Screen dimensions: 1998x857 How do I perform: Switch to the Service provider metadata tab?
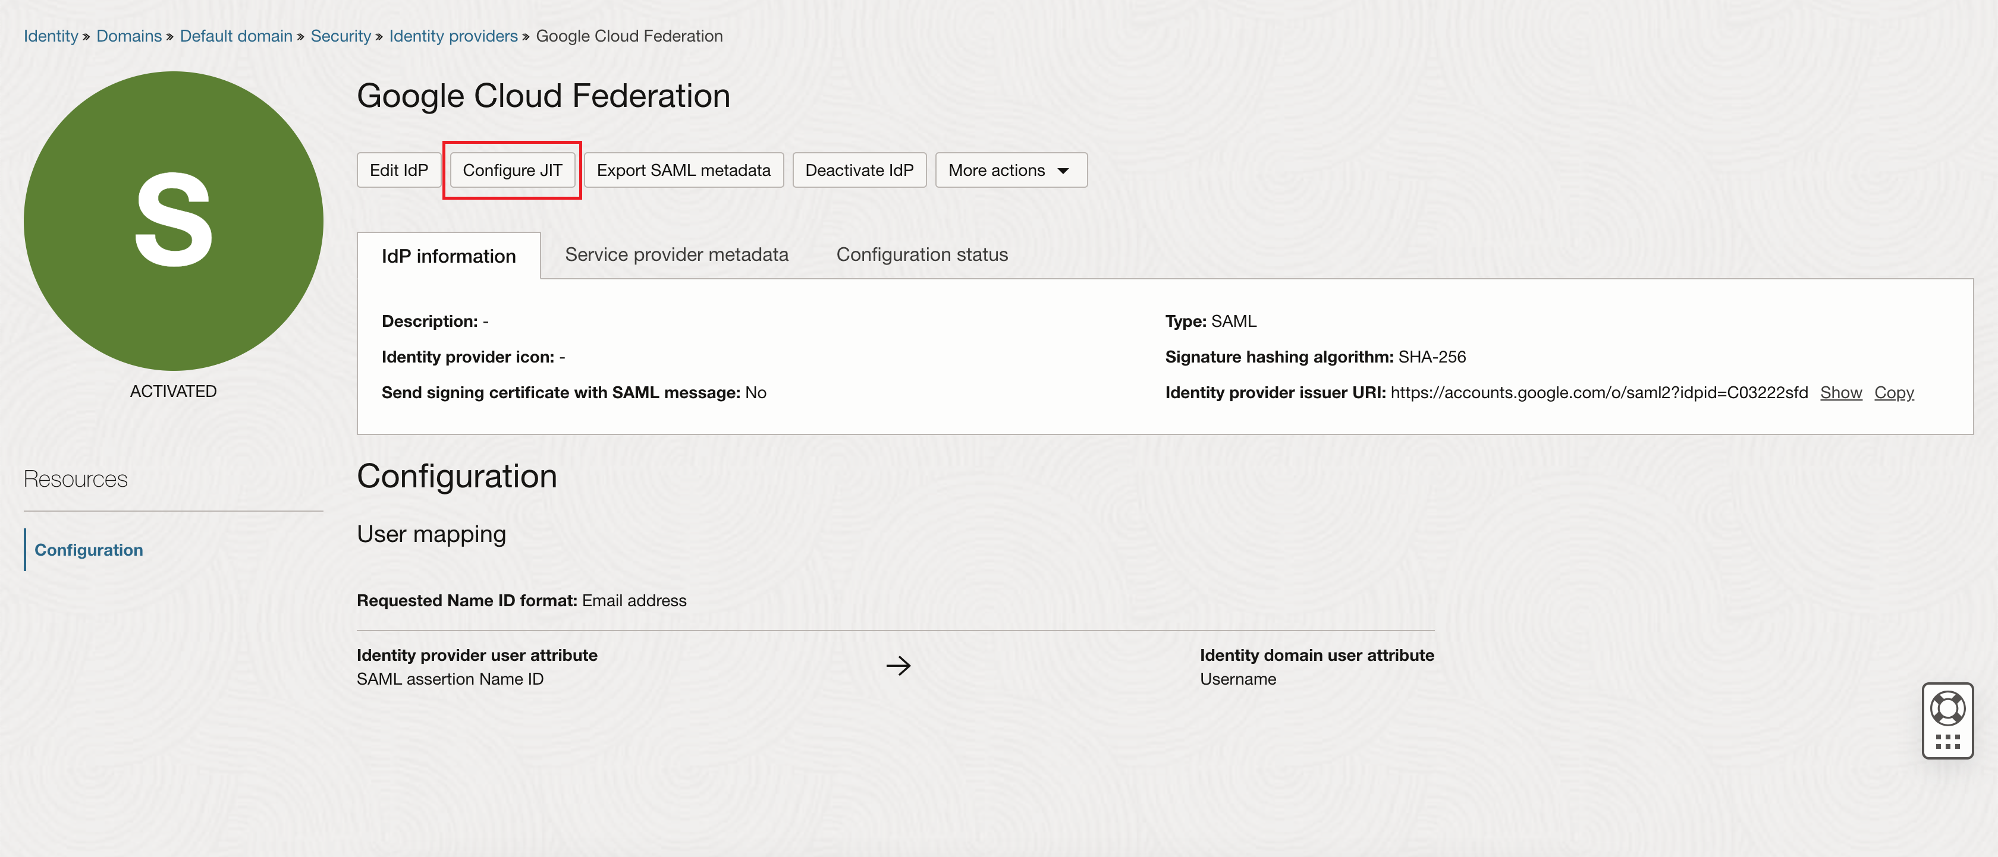tap(676, 254)
